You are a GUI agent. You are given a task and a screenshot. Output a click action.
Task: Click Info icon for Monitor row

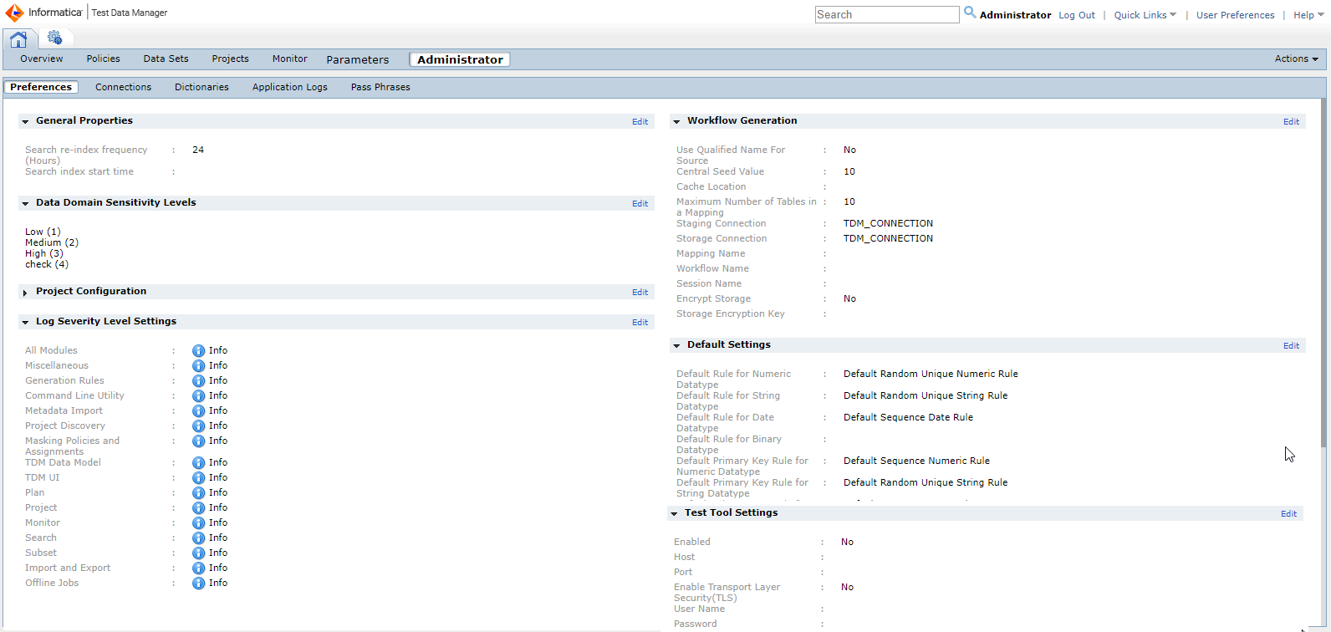(198, 523)
